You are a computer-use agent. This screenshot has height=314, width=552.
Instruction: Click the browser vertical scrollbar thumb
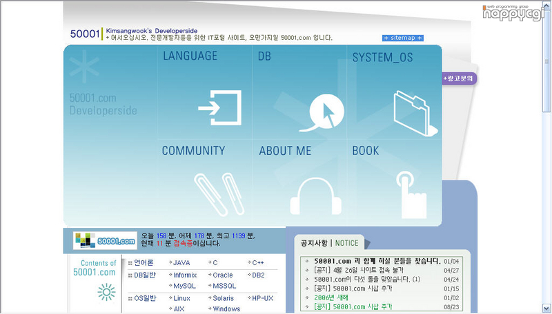pyautogui.click(x=546, y=60)
